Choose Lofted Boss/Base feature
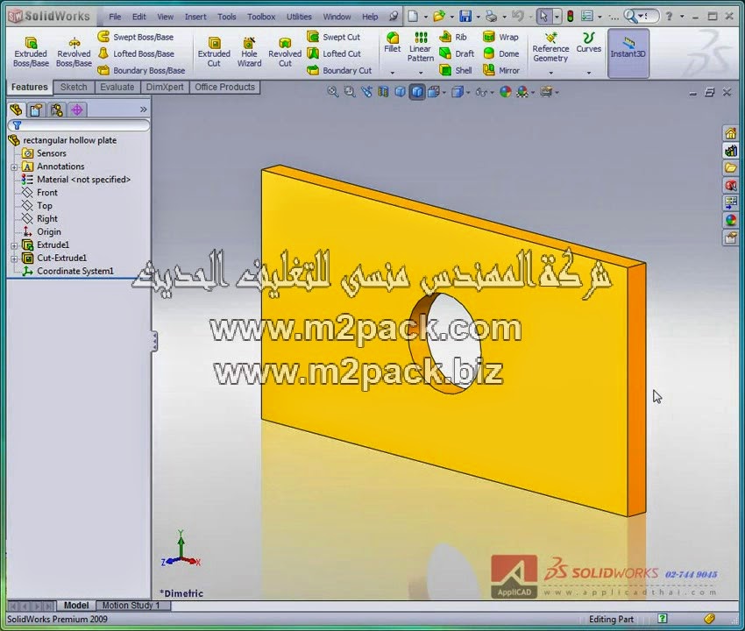The height and width of the screenshot is (631, 745). [136, 53]
